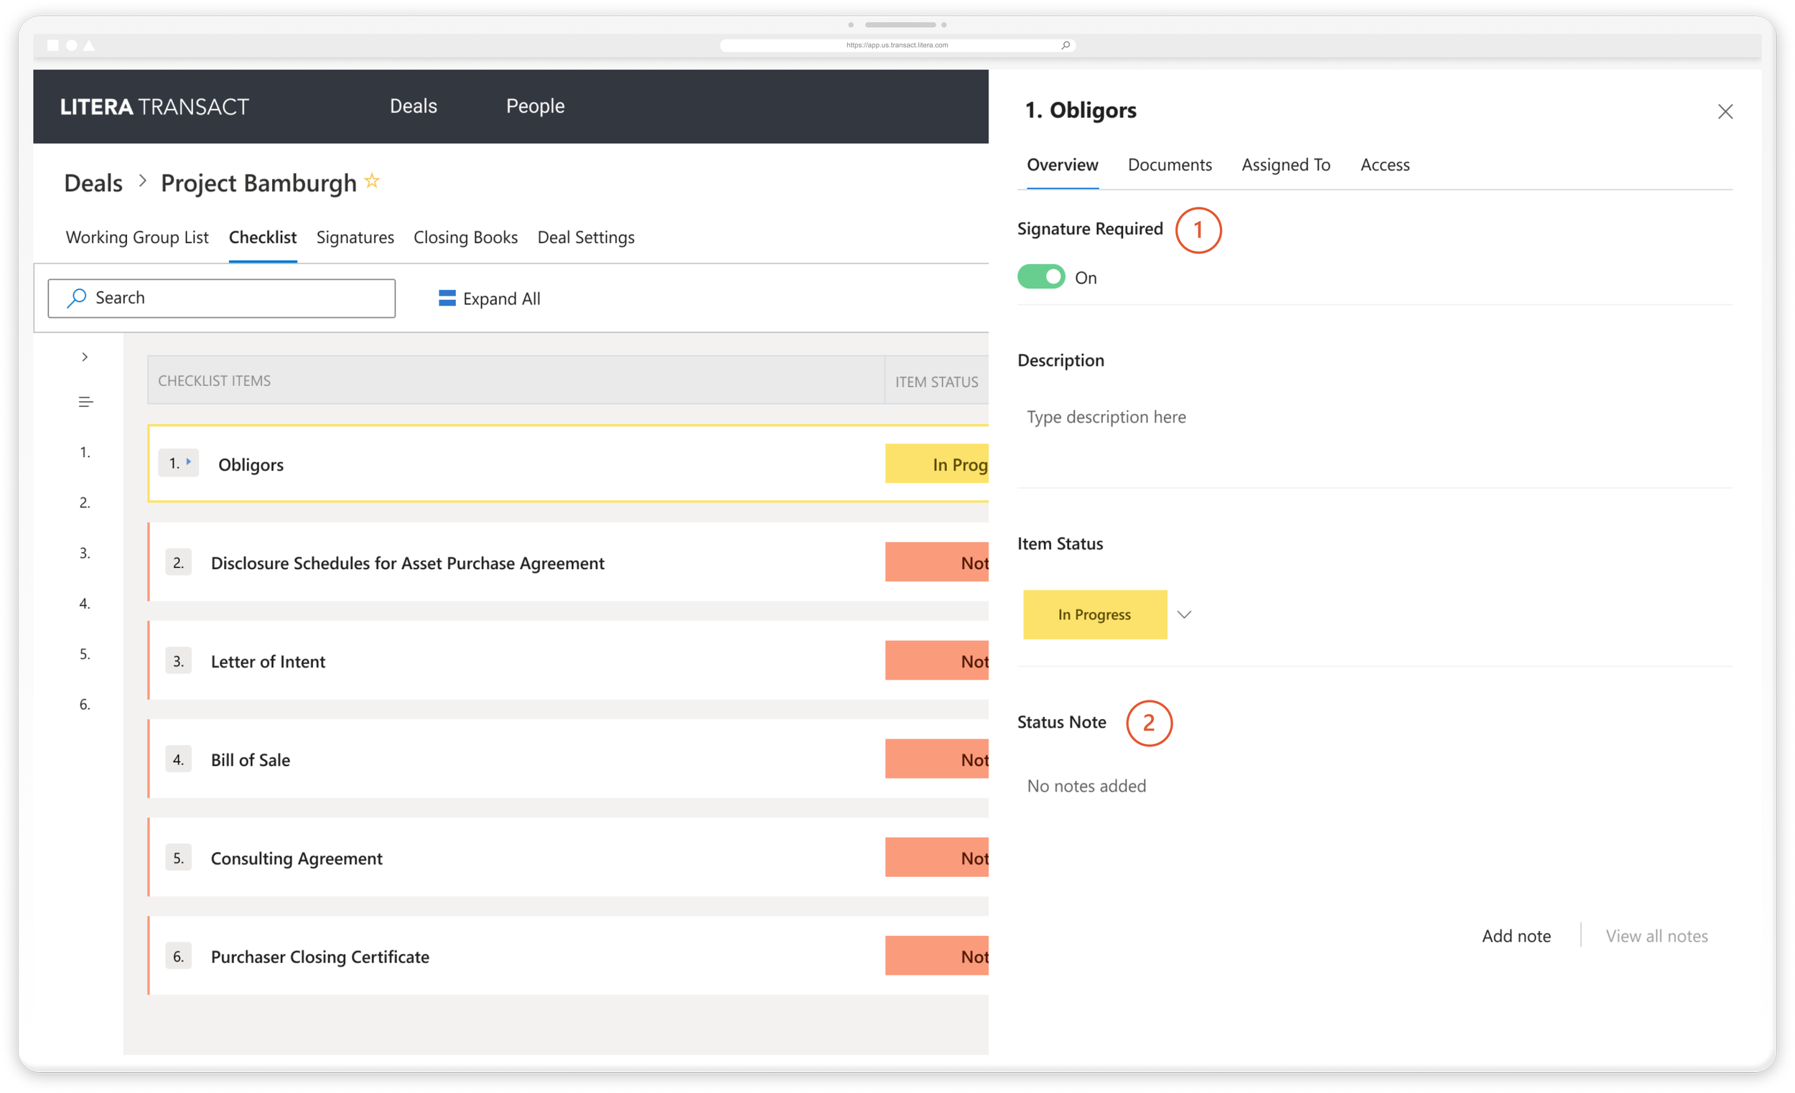Click the browser search icon in the address bar
The width and height of the screenshot is (1795, 1093).
pyautogui.click(x=1066, y=44)
